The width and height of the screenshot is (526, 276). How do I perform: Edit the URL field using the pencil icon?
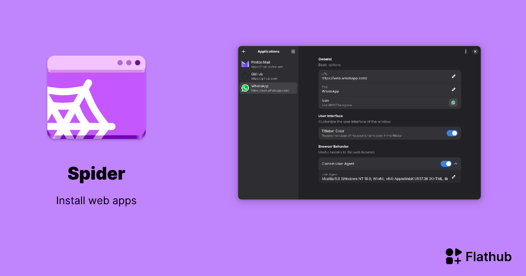(454, 76)
